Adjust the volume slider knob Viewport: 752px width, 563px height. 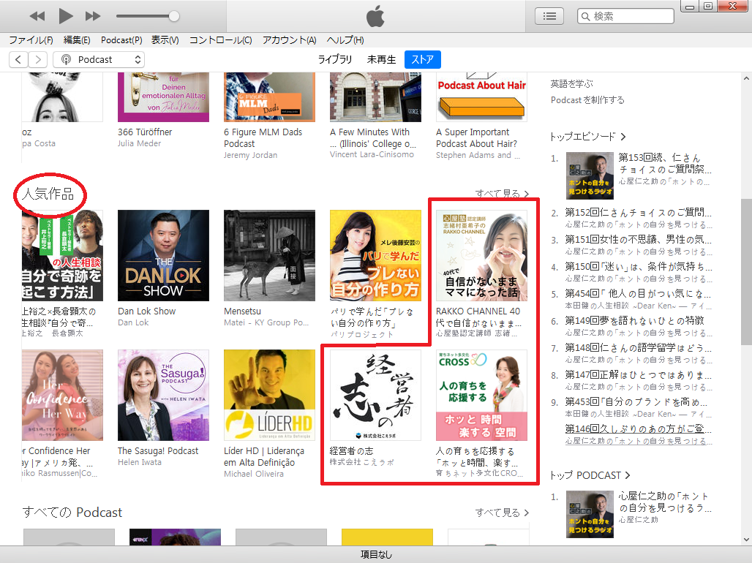(x=174, y=16)
